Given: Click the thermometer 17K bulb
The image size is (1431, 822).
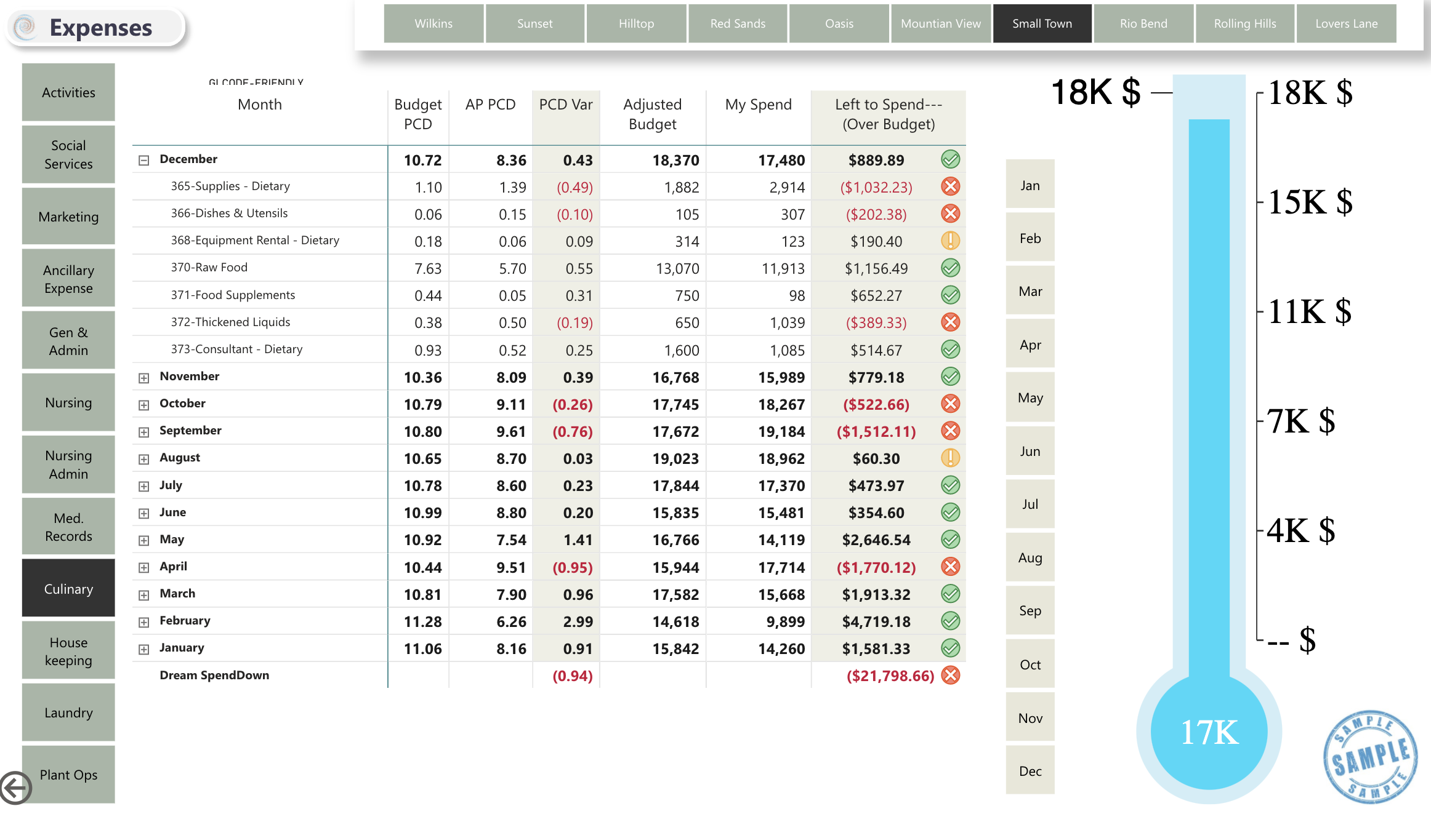Looking at the screenshot, I should pos(1209,732).
